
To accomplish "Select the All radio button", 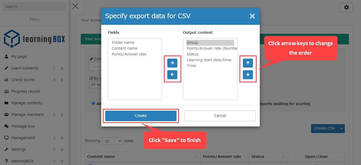I will coord(93,103).
